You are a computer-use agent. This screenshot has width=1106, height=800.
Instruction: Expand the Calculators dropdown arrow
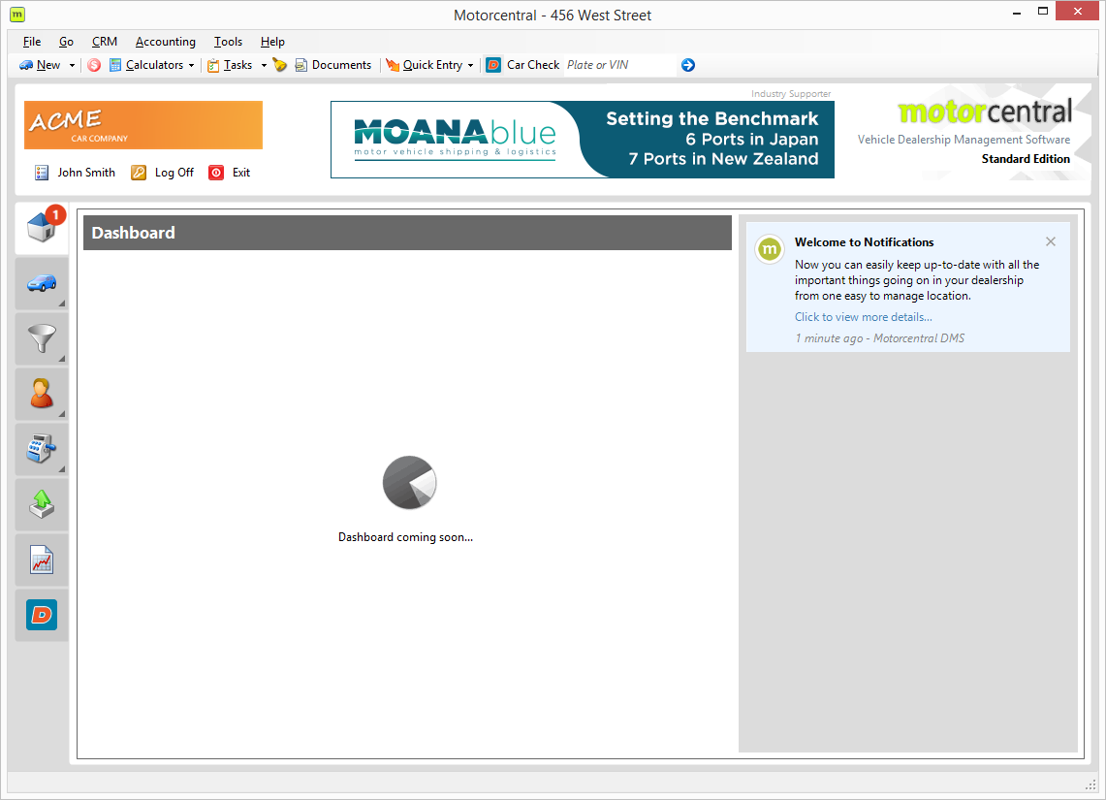click(x=191, y=66)
